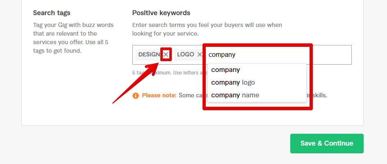Remove the LOGO tag with its X
The height and width of the screenshot is (164, 387).
pos(200,54)
